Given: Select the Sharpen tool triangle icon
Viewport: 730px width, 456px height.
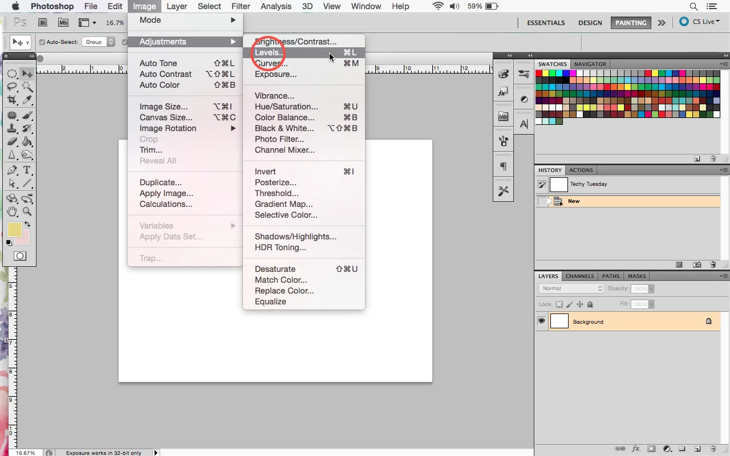Looking at the screenshot, I should [12, 155].
